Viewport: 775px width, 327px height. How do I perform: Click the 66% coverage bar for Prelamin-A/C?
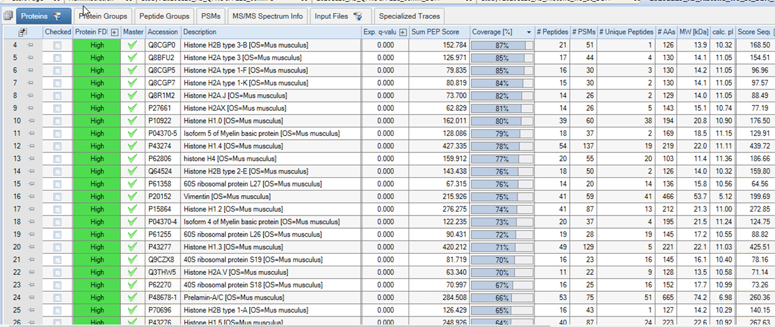502,298
